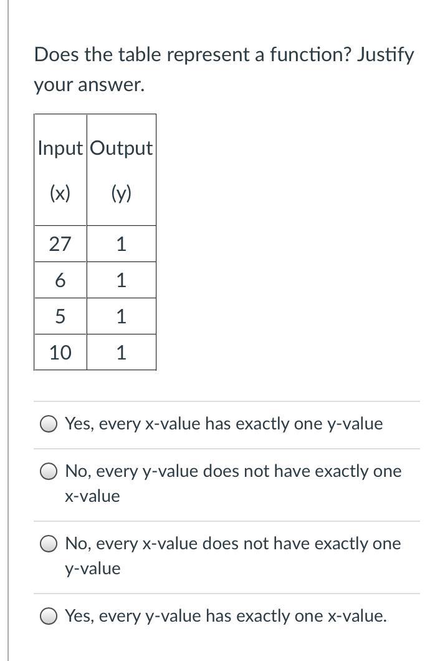The image size is (430, 661).
Task: Select the input cell containing 27
Action: click(x=60, y=243)
